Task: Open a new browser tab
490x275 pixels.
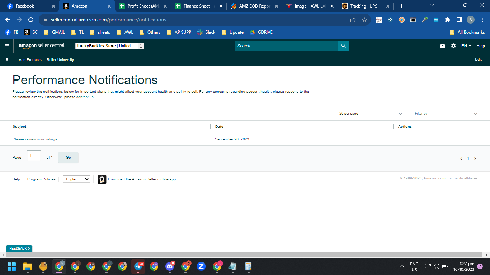Action: pyautogui.click(x=401, y=6)
